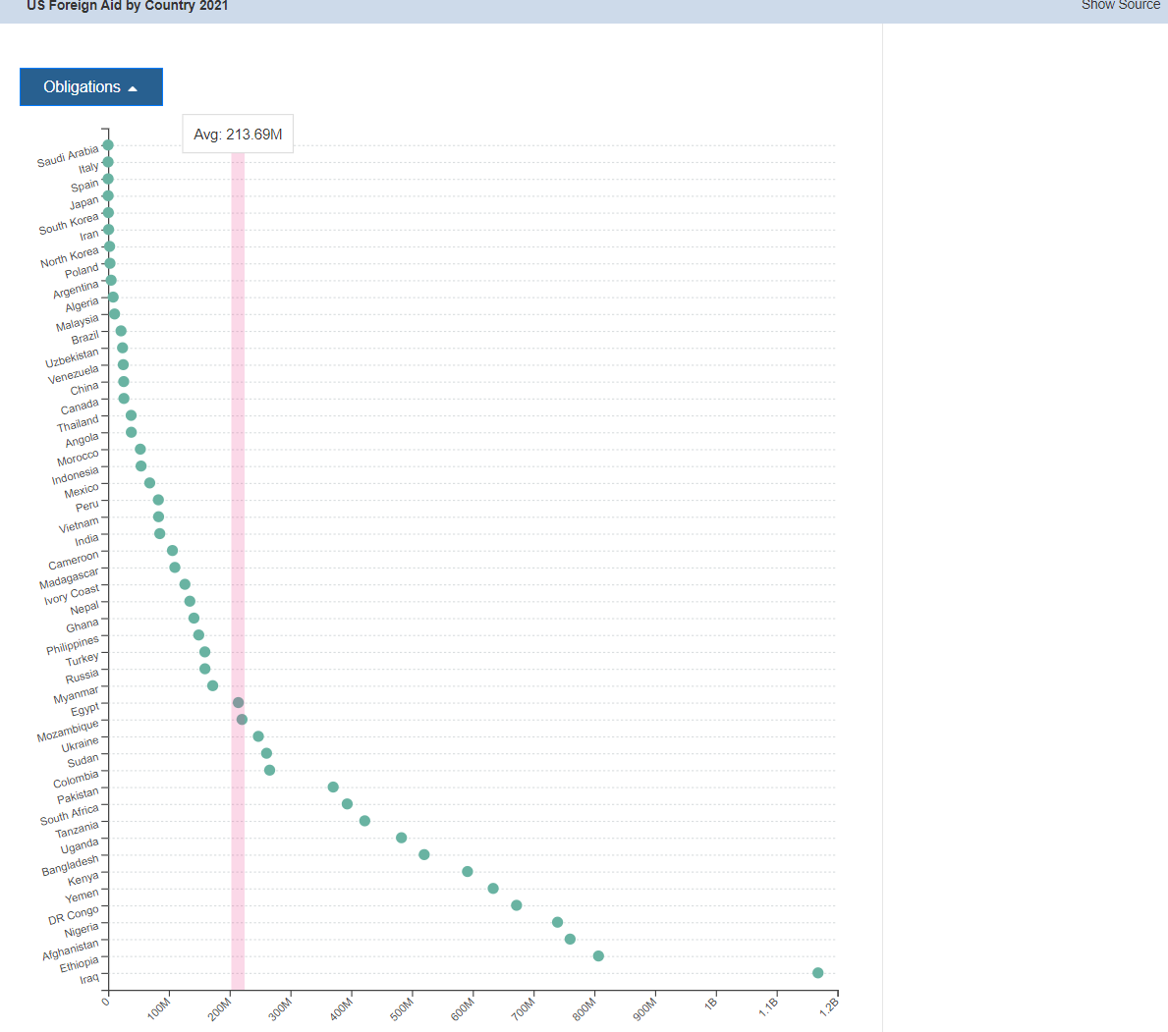This screenshot has height=1032, width=1168.
Task: Click the DR Congo data dot
Action: click(x=516, y=905)
